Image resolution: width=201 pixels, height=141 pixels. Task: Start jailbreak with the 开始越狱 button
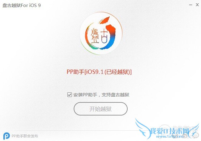(100, 109)
